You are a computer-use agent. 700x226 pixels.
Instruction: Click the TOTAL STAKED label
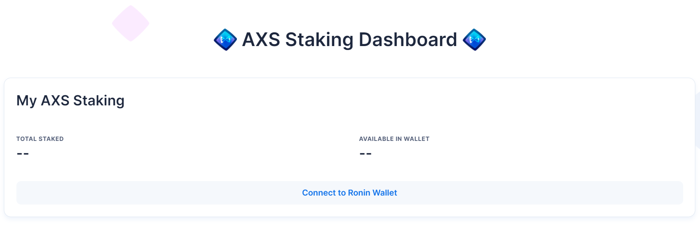[x=40, y=139]
